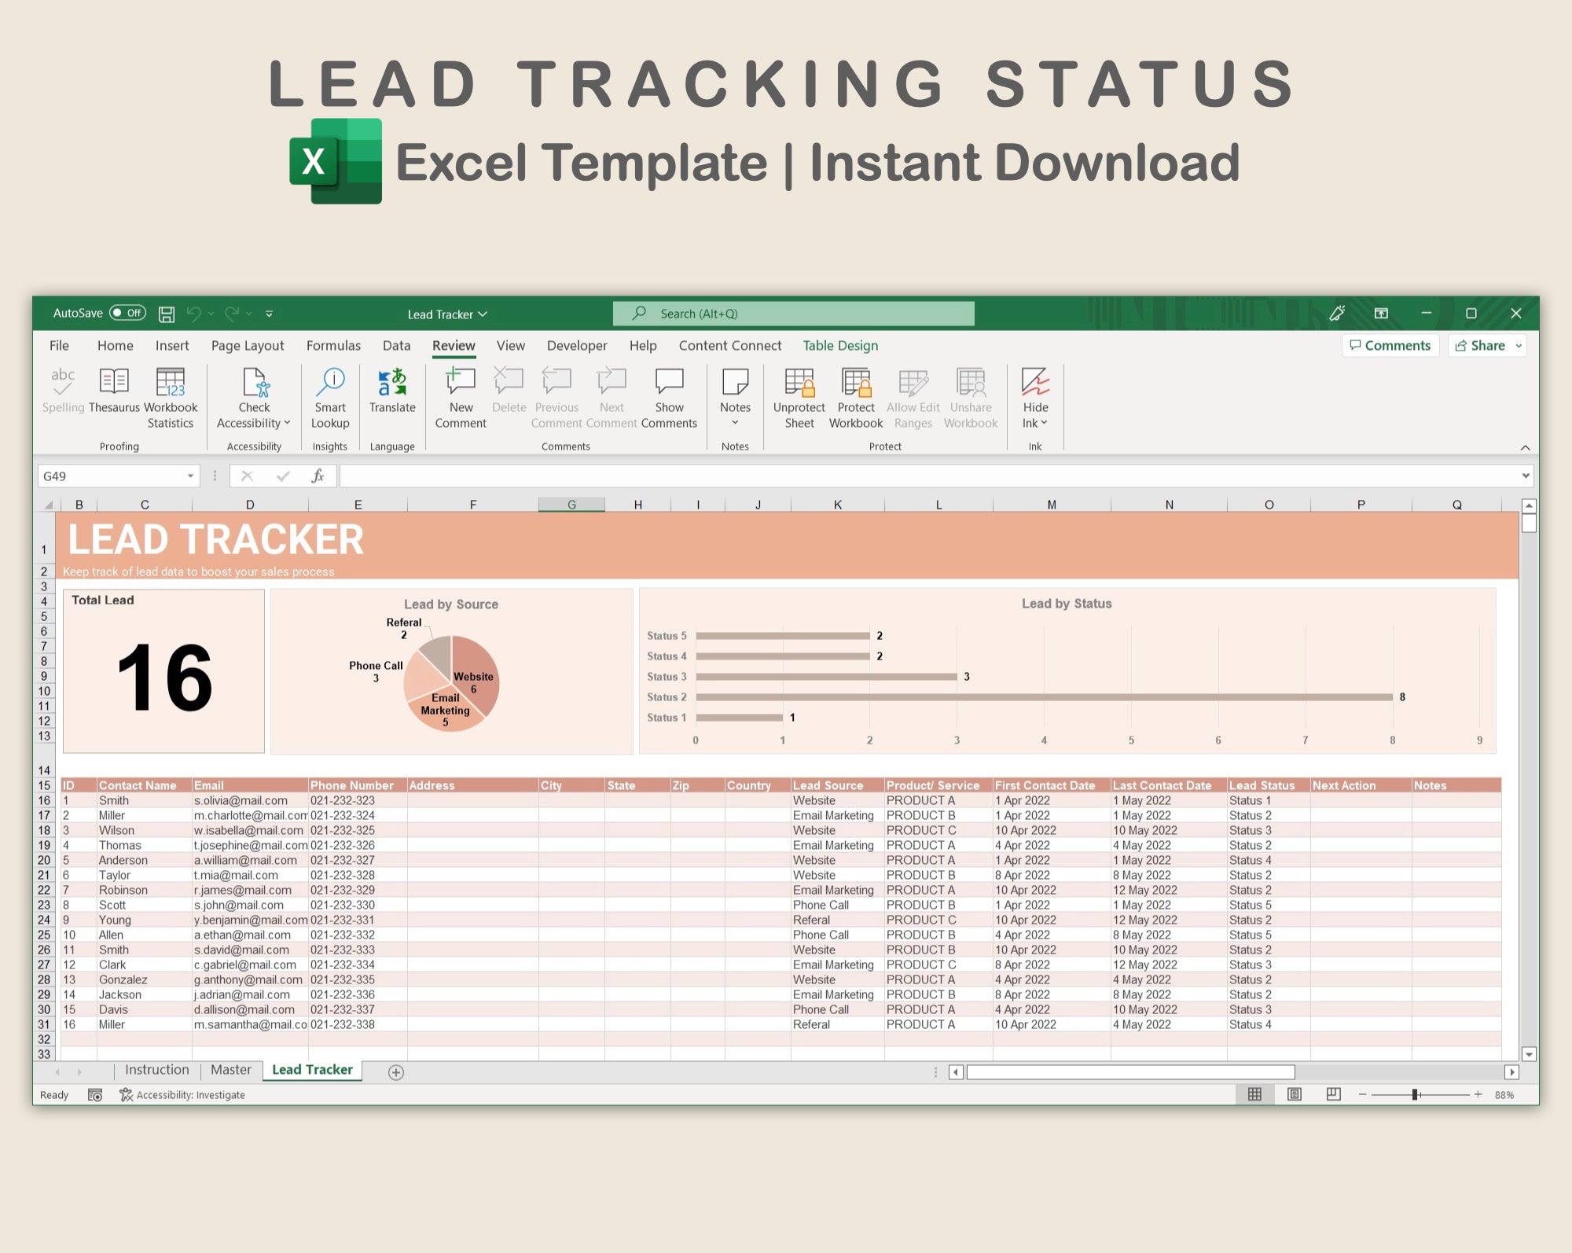
Task: Open the Translate tool
Action: [x=391, y=382]
